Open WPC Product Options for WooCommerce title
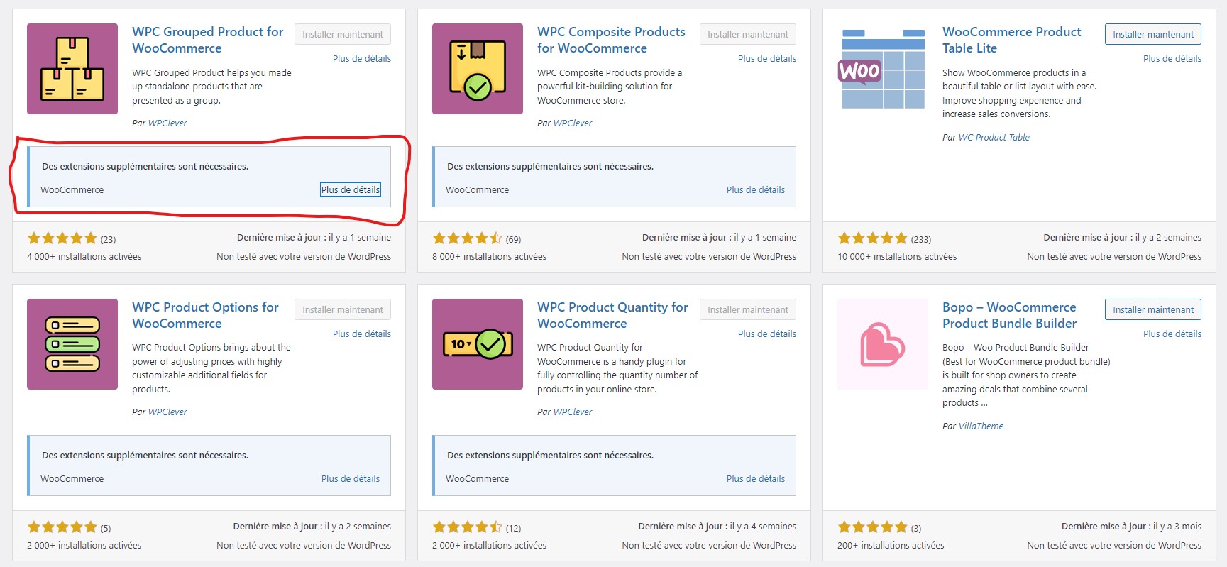Screen dimensions: 1227x567 point(205,315)
